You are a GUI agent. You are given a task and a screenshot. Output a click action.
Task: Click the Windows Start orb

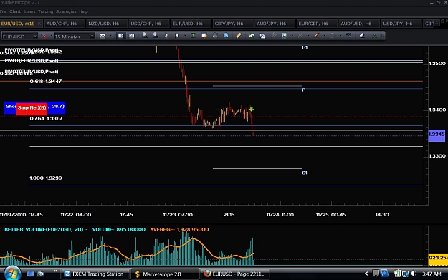(12, 274)
